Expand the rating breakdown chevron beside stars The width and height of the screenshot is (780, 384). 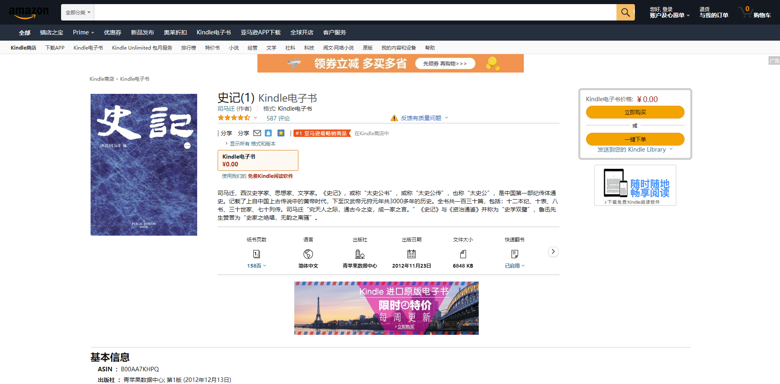coord(255,118)
